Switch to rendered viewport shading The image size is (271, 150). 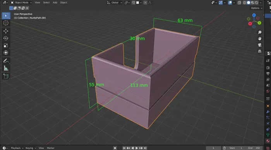point(256,3)
